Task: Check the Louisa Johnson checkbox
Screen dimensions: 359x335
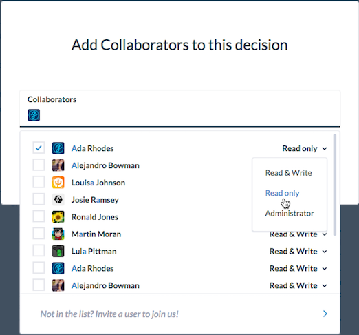Action: pos(39,182)
